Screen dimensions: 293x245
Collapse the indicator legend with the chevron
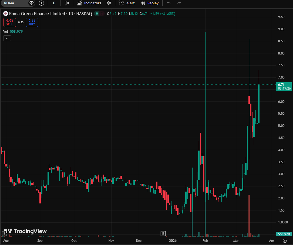7,38
